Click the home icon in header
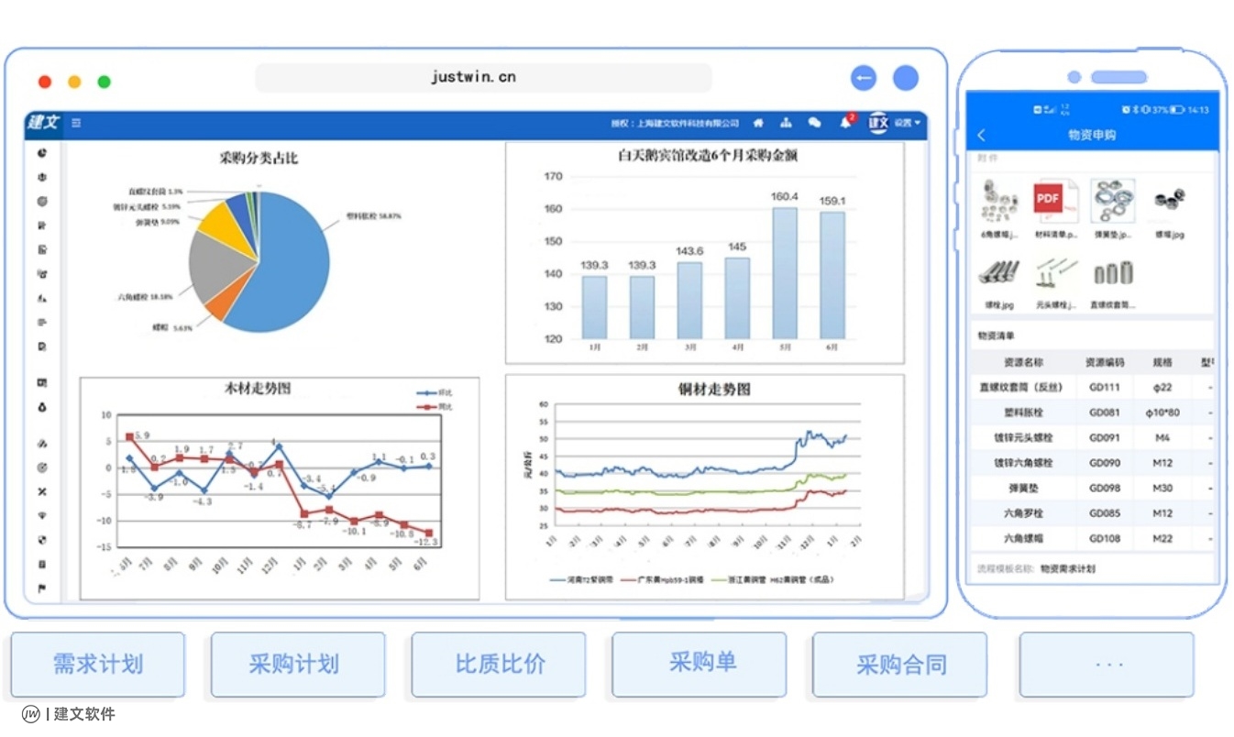 [x=758, y=123]
